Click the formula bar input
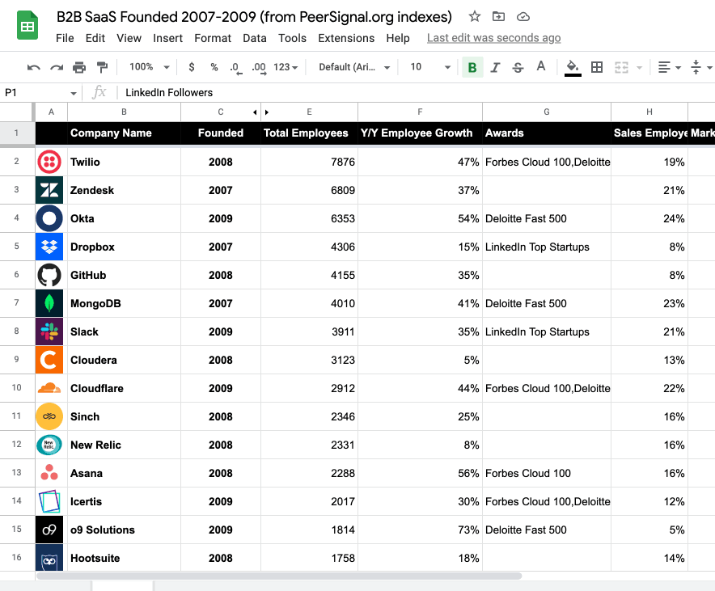715x591 pixels. point(417,93)
